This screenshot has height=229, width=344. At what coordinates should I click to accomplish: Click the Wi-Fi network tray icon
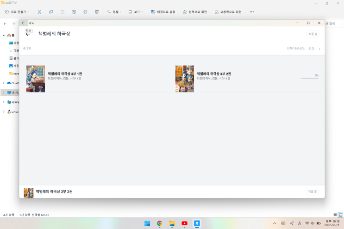click(x=307, y=223)
